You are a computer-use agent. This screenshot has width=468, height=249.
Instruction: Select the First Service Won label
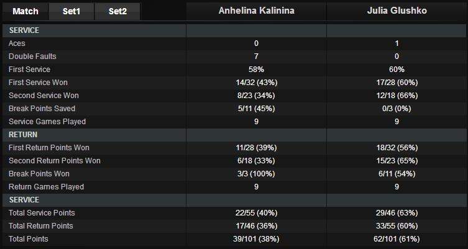click(x=38, y=83)
